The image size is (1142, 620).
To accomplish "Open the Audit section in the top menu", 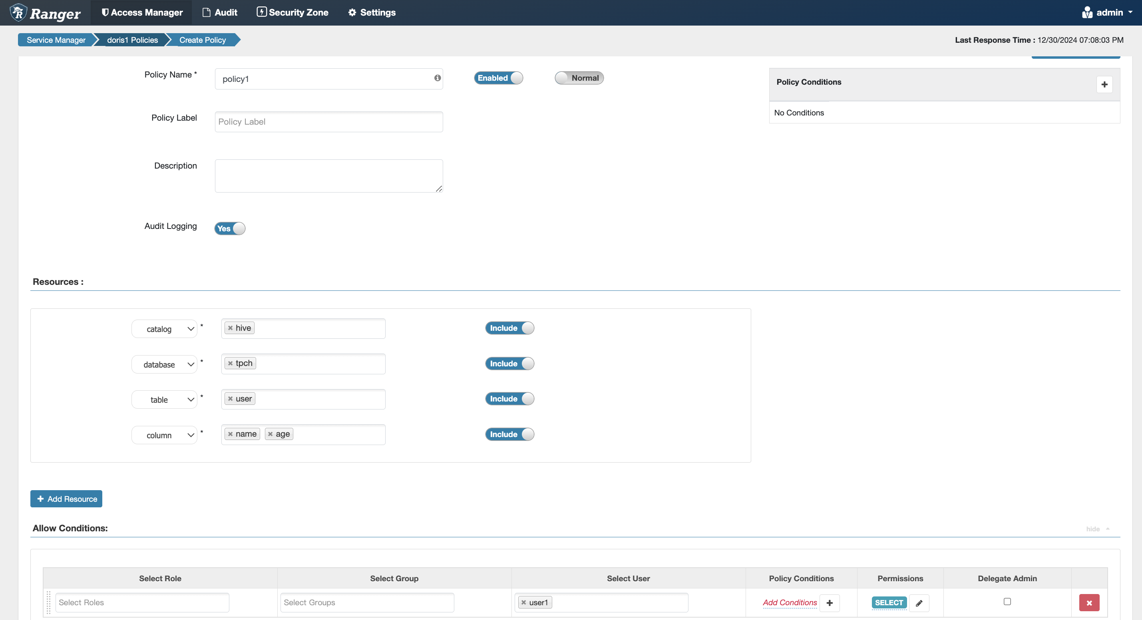I will coord(219,12).
